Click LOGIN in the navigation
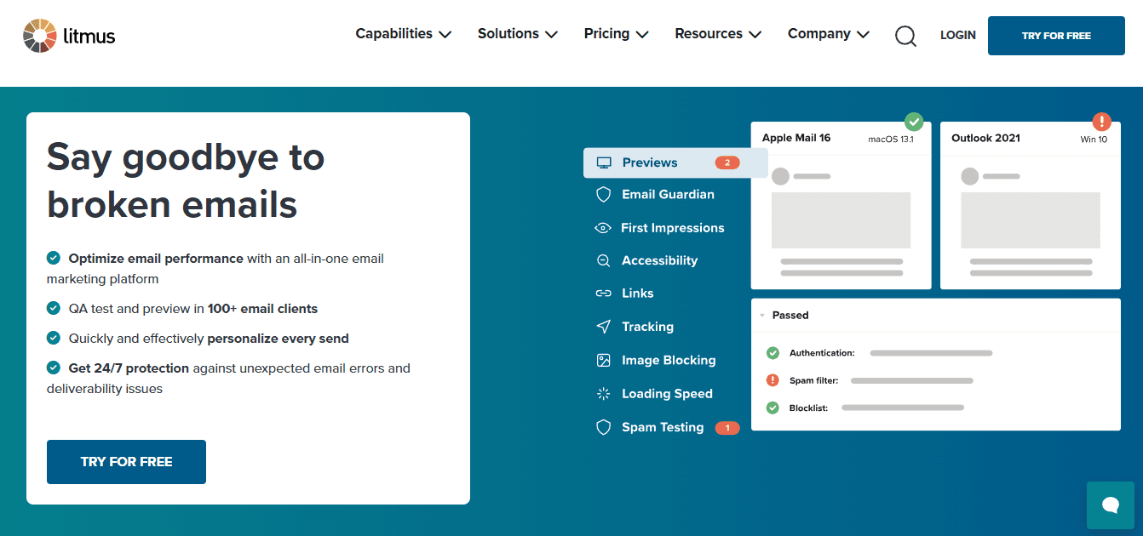This screenshot has height=536, width=1143. click(x=957, y=35)
